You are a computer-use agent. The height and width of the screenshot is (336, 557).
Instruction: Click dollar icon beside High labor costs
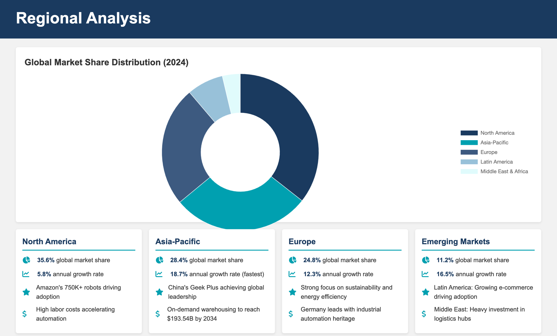(25, 314)
